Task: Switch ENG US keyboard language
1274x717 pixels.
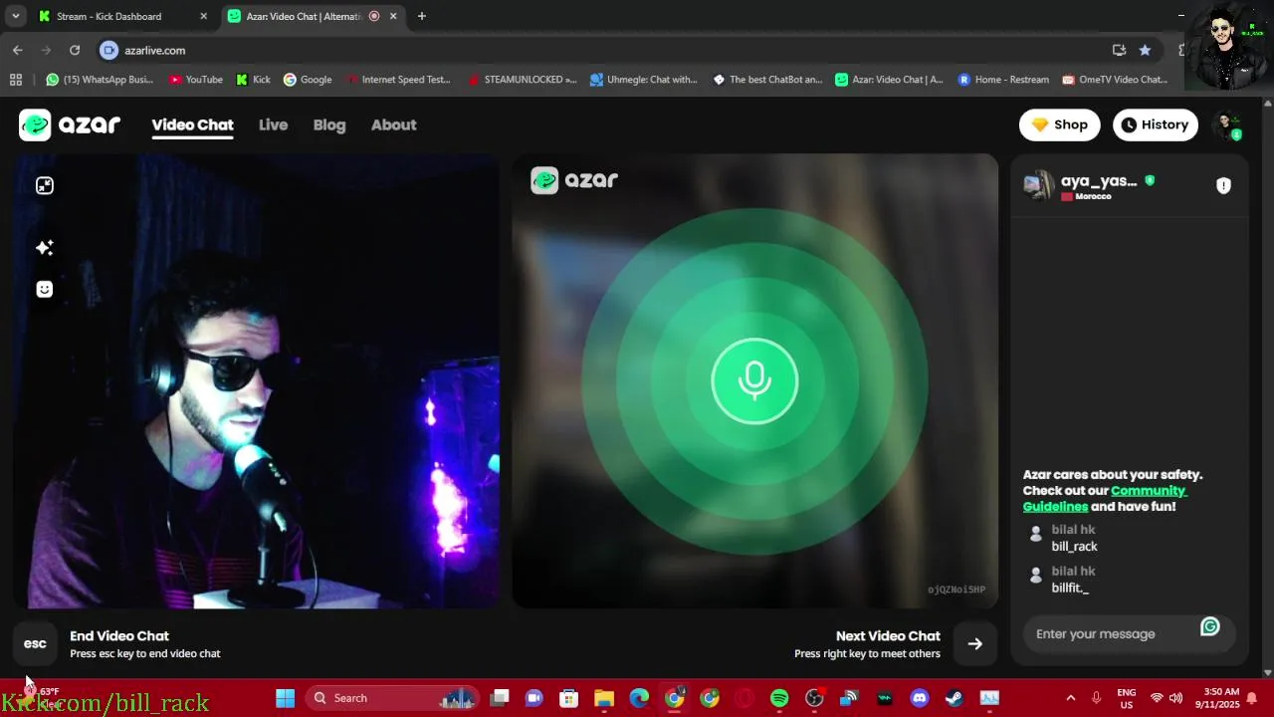Action: tap(1127, 697)
